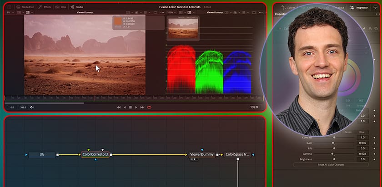382x187 pixels.
Task: Select the BG node
Action: pyautogui.click(x=42, y=154)
